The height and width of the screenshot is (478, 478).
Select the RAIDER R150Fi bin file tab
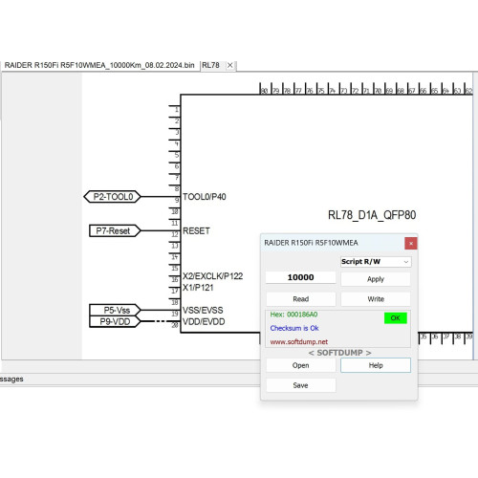pyautogui.click(x=99, y=65)
